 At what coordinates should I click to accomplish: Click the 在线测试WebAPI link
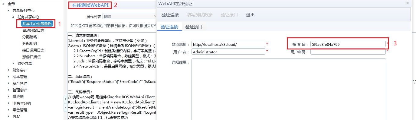coord(90,5)
